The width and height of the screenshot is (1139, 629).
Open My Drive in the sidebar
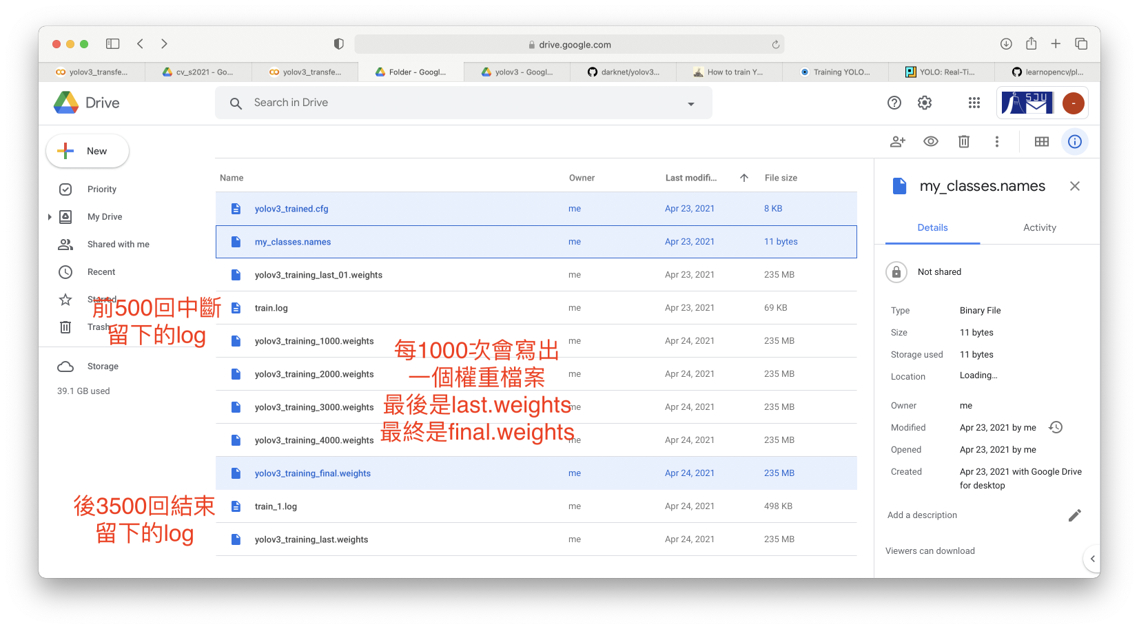[105, 217]
